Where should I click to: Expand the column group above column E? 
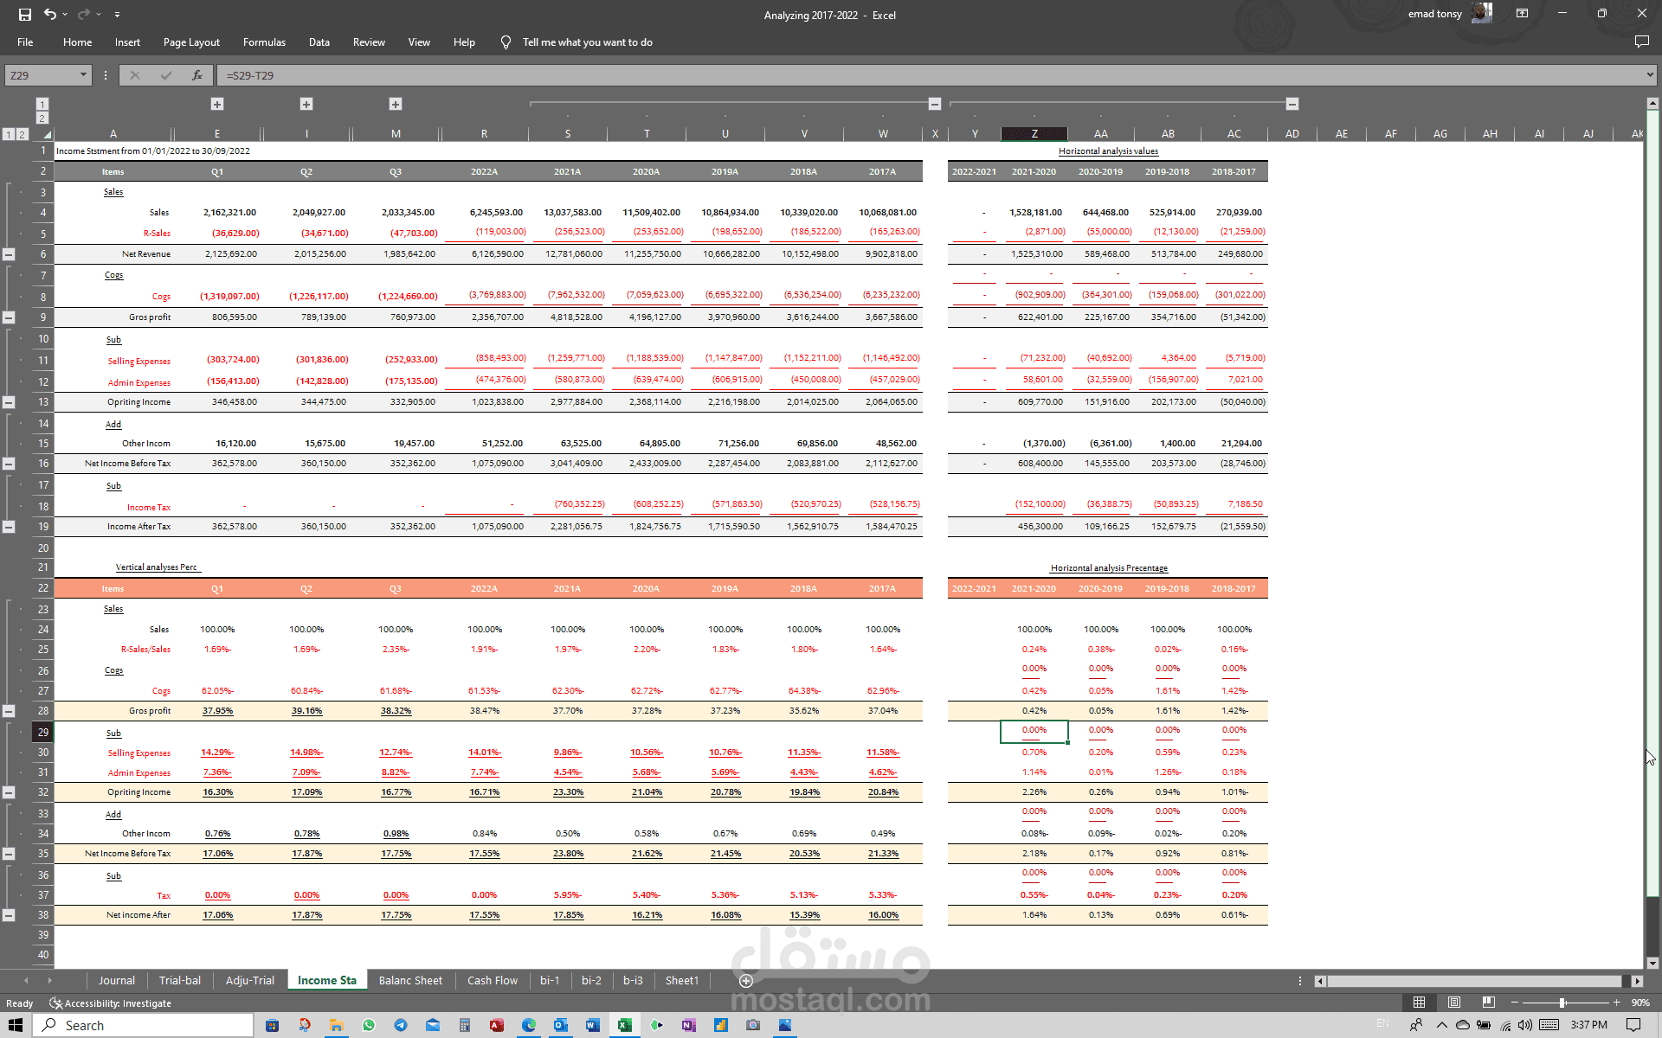click(217, 104)
